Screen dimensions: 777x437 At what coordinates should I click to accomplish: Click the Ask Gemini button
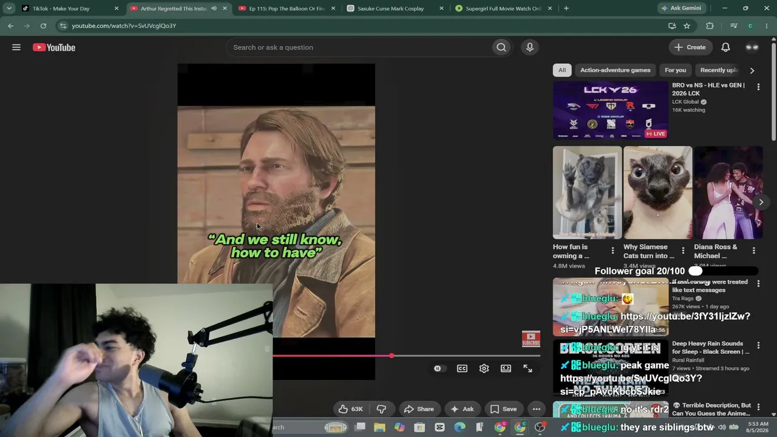click(680, 8)
